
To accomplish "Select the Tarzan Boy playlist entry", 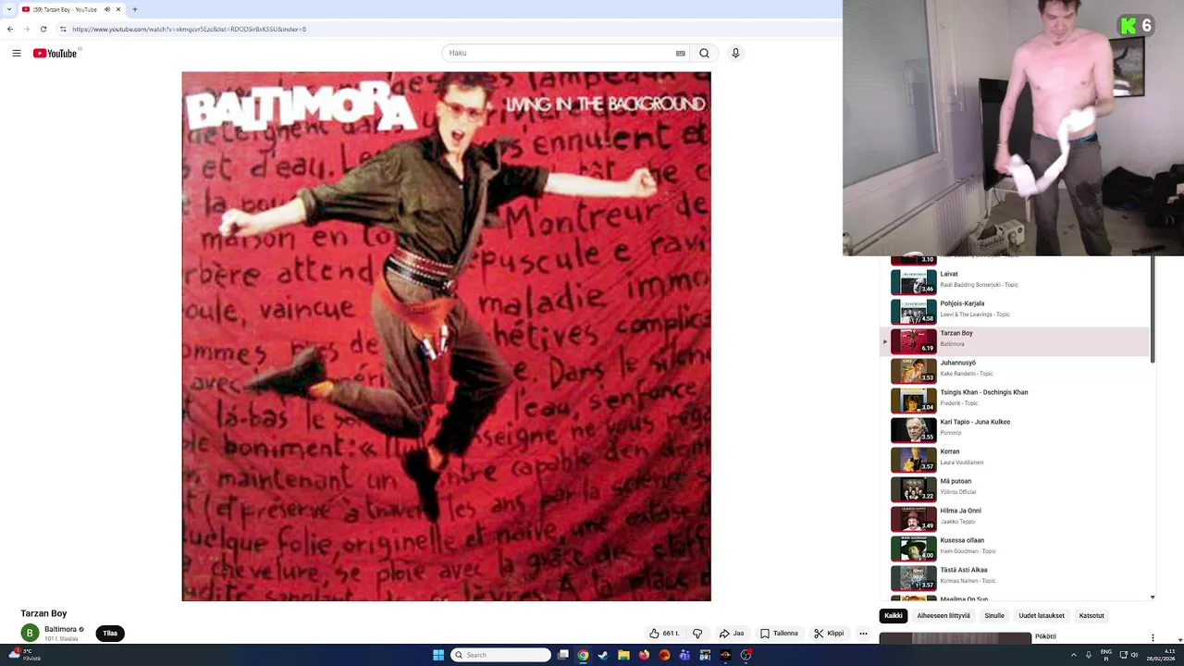I will [1014, 340].
